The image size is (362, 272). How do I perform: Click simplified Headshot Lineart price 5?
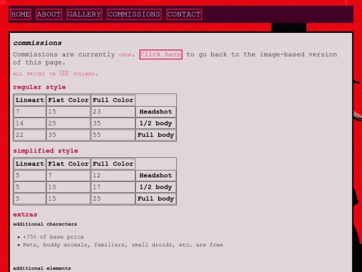(29, 175)
